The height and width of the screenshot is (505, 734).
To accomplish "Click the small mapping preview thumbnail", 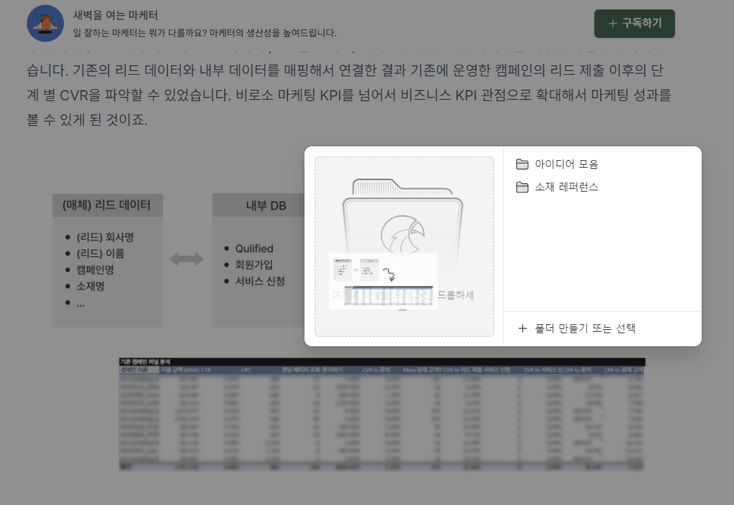I will coord(383,280).
